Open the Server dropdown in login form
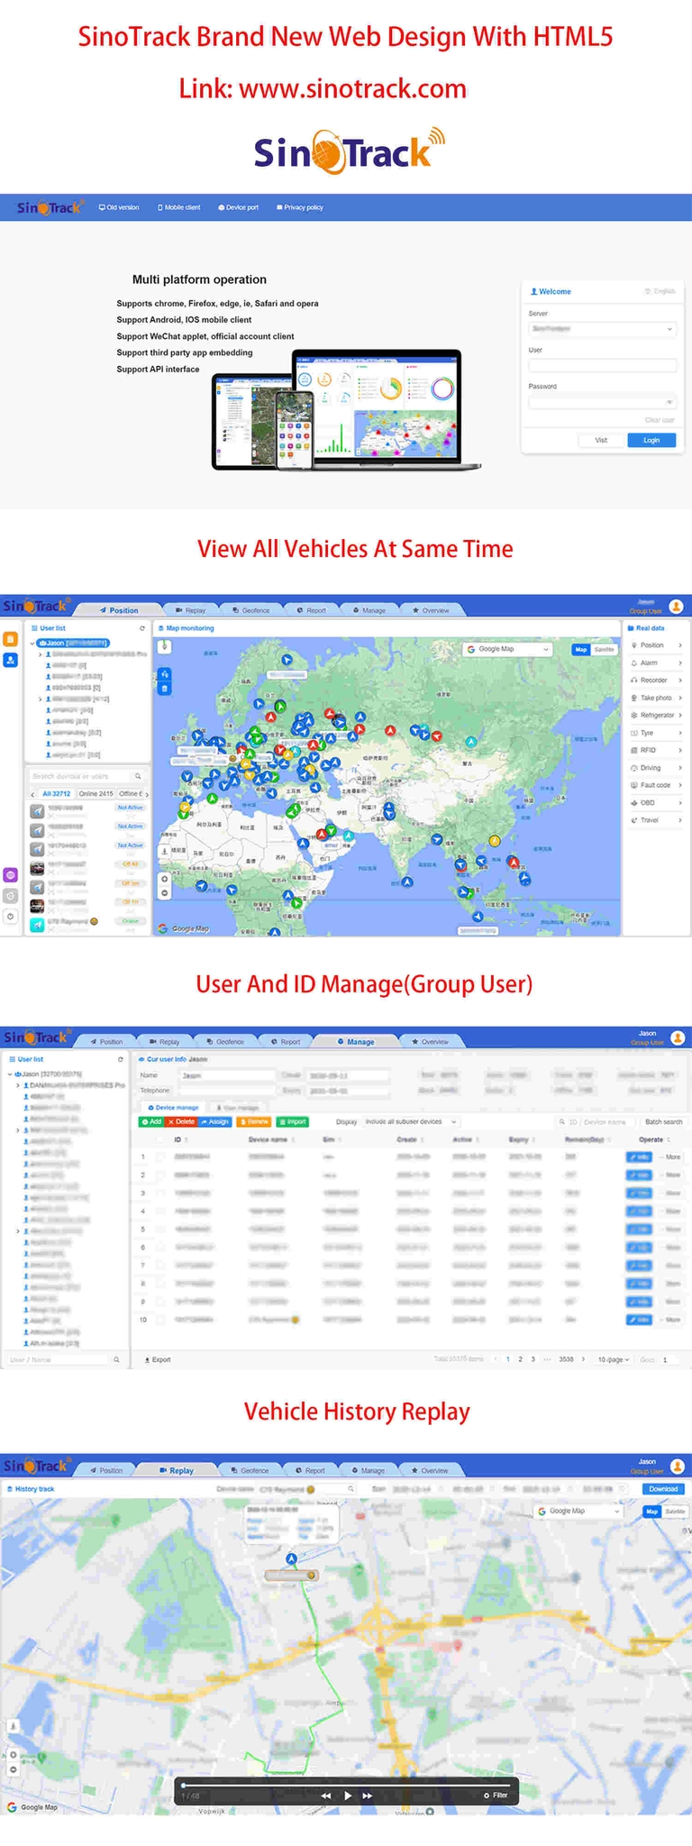 click(602, 329)
